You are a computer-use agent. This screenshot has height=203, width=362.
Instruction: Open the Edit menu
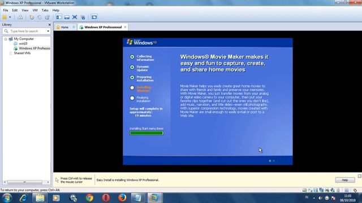tap(15, 10)
